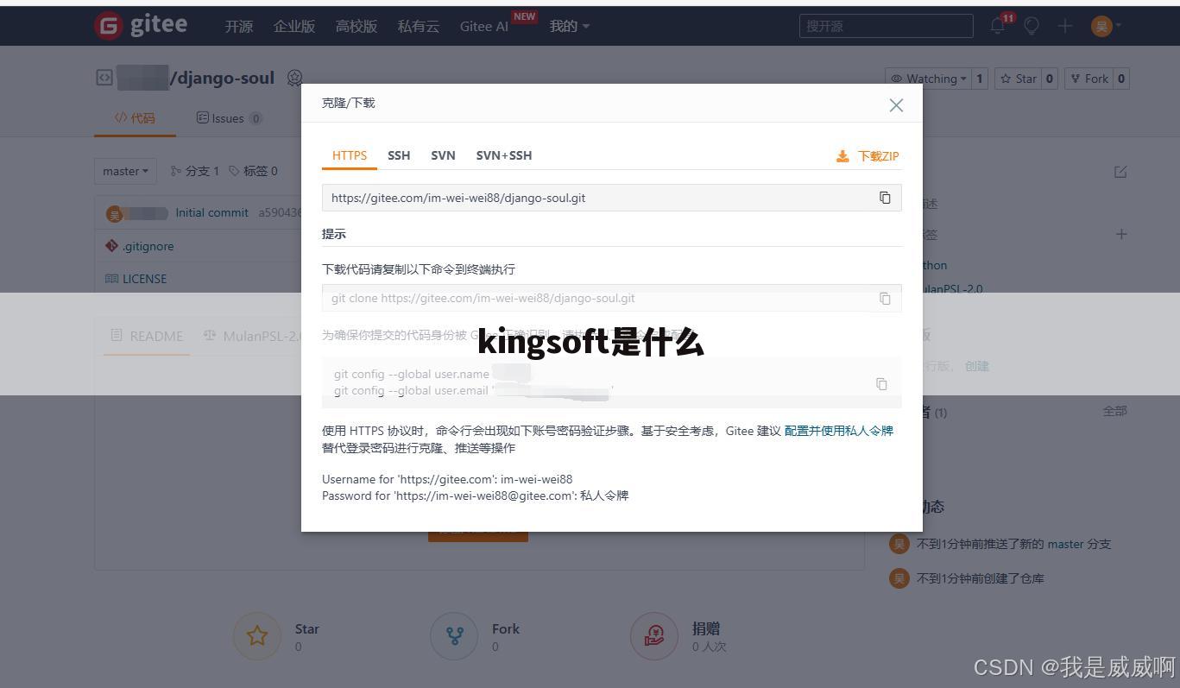Screen dimensions: 1180x688
Task: Copy the git clone command
Action: 885,298
